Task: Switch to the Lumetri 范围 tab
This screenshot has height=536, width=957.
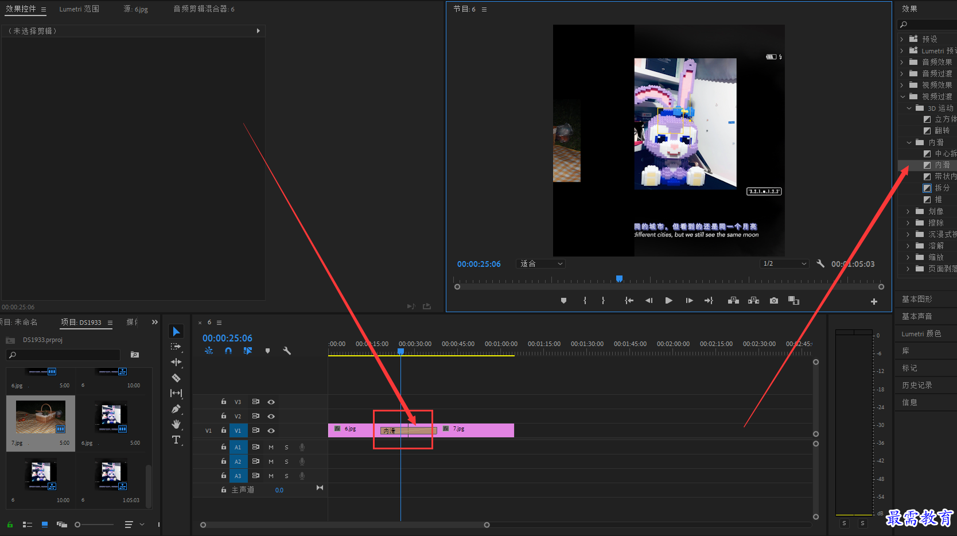Action: click(x=79, y=9)
